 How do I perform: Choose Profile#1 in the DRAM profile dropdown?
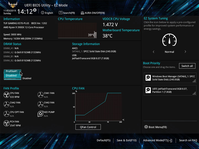click(x=12, y=71)
